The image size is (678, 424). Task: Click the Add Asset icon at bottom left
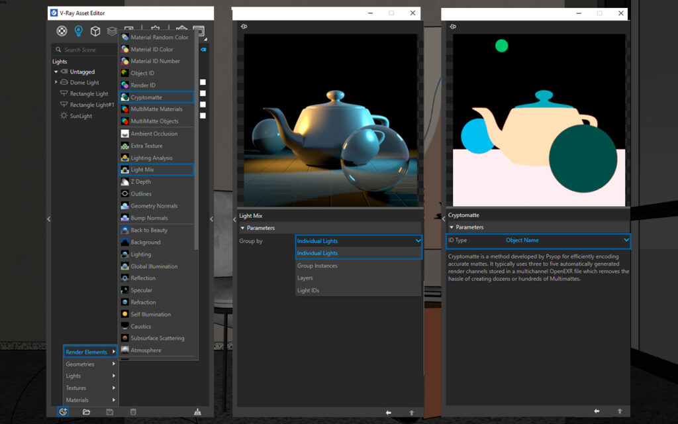(63, 411)
